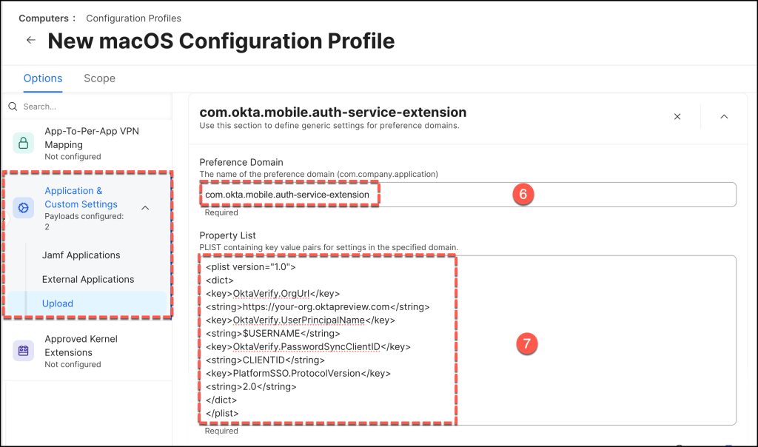Click the Computers breadcrumb link
This screenshot has width=758, height=447.
[43, 18]
